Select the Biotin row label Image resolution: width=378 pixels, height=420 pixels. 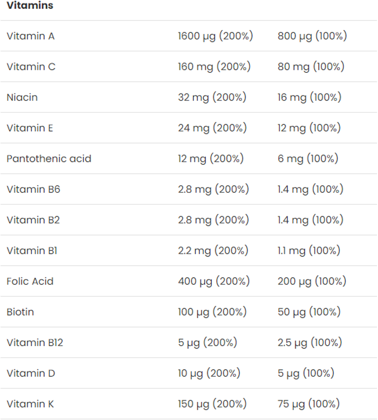click(x=20, y=312)
